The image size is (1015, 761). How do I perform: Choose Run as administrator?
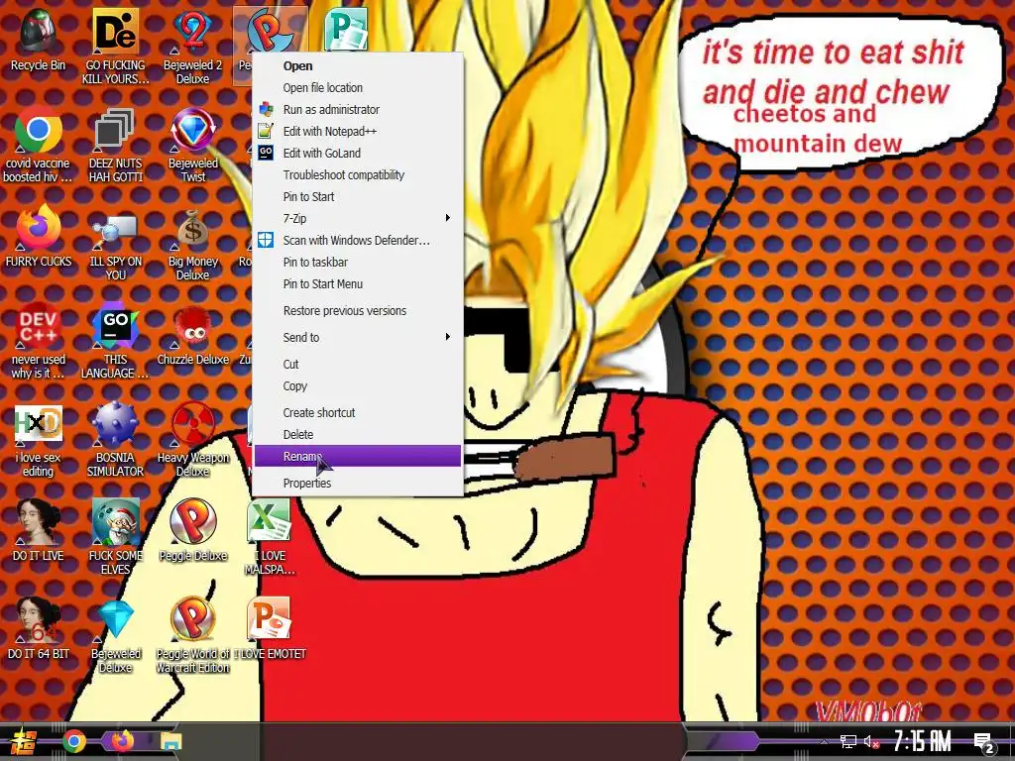[x=357, y=110]
